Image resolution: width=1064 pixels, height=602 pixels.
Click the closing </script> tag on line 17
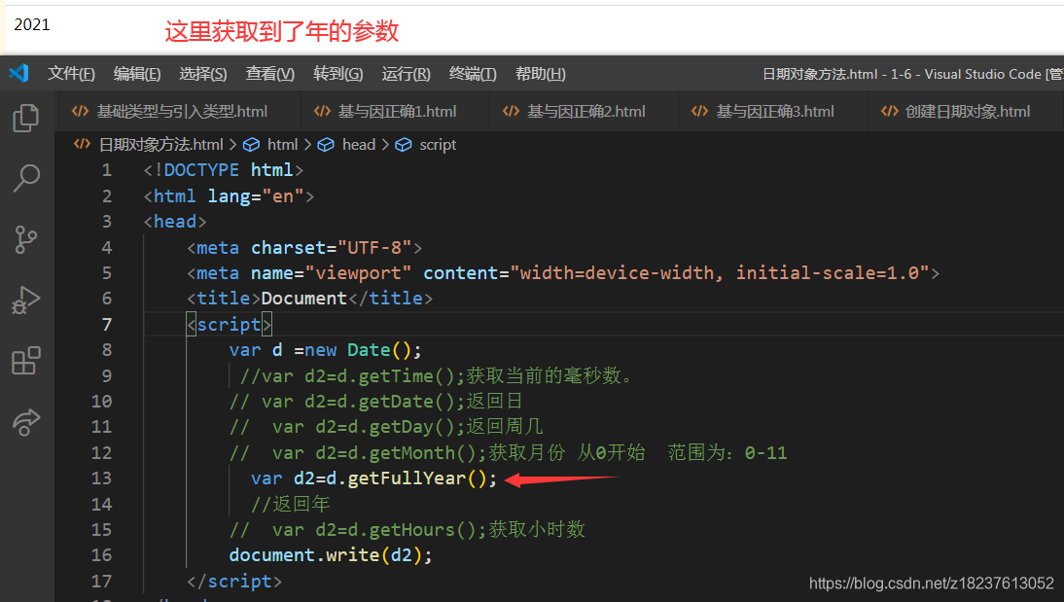(x=234, y=581)
